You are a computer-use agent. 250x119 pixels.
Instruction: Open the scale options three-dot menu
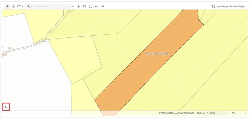(226, 113)
